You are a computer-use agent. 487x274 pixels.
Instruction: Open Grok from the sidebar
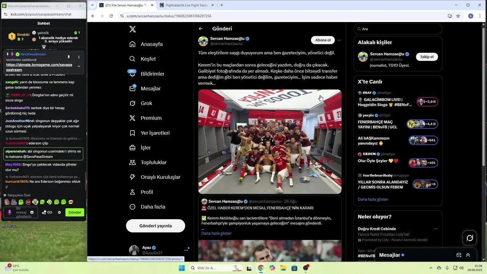140,104
